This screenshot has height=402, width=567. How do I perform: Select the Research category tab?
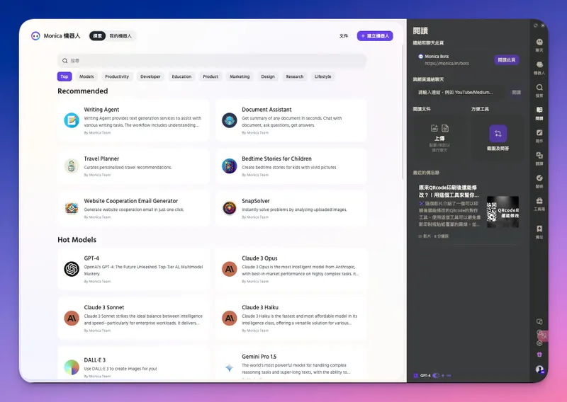(295, 76)
